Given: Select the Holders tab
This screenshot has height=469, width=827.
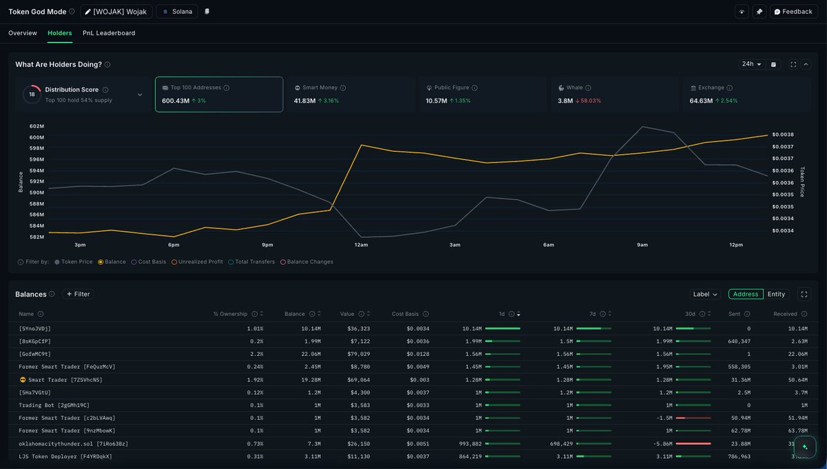Looking at the screenshot, I should 60,33.
